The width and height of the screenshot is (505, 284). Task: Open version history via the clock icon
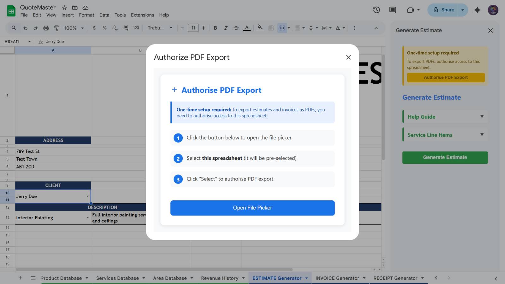click(x=376, y=10)
